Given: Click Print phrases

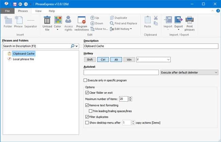Looking at the screenshot, I should click(x=190, y=23).
